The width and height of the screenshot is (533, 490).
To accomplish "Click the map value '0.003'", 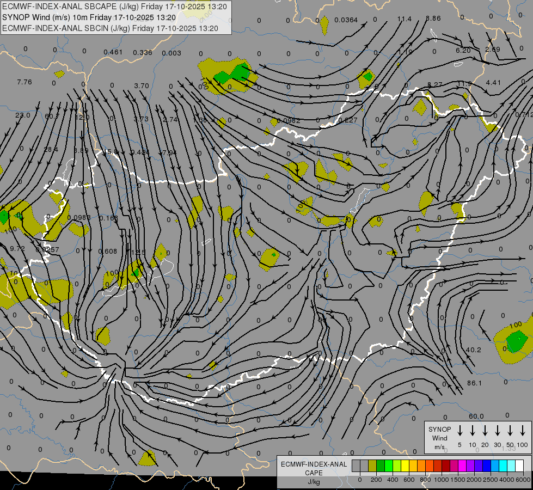I will [x=171, y=53].
